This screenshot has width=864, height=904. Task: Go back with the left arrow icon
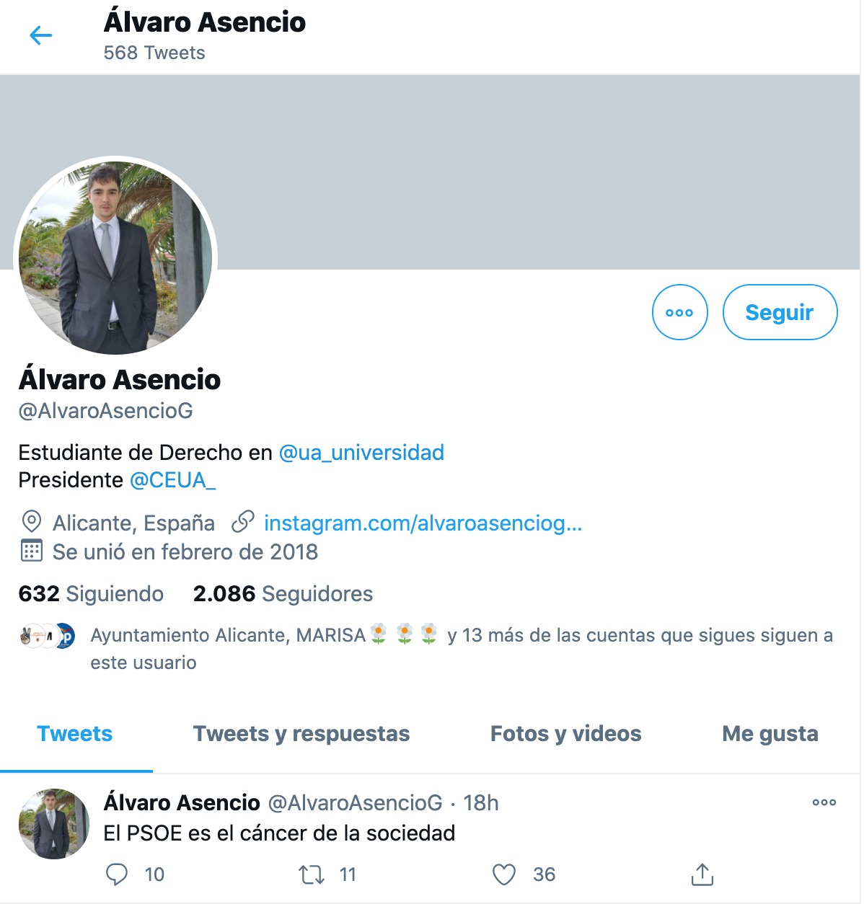tap(41, 35)
